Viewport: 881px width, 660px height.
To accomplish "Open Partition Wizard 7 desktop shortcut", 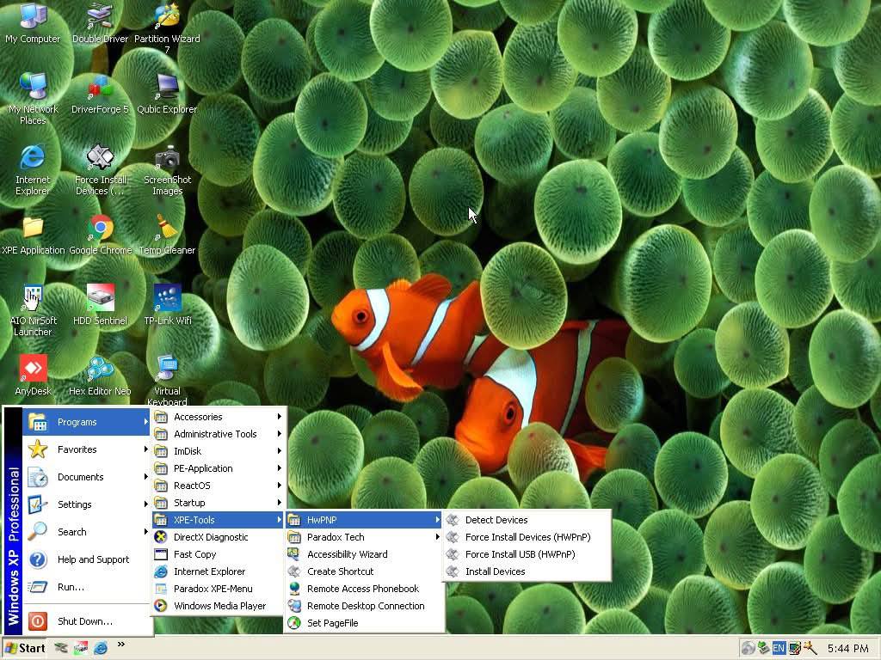I will pos(167,27).
